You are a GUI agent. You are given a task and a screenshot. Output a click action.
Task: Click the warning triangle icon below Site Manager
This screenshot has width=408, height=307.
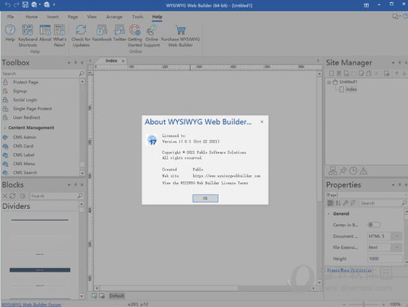pyautogui.click(x=363, y=171)
